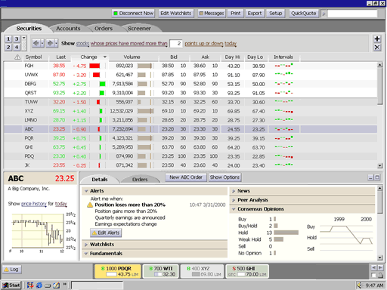387x290 pixels.
Task: Click the layout preset 4 button
Action: tap(17, 47)
